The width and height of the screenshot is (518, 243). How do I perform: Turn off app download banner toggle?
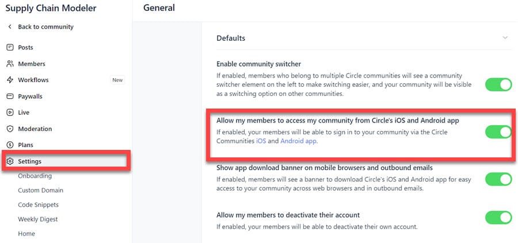click(498, 179)
